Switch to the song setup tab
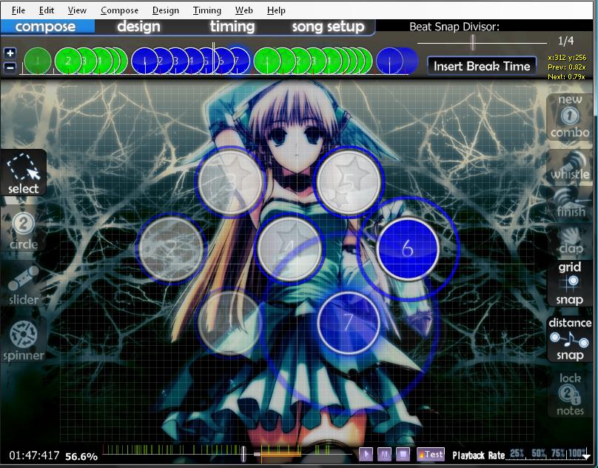This screenshot has width=598, height=468. click(328, 27)
